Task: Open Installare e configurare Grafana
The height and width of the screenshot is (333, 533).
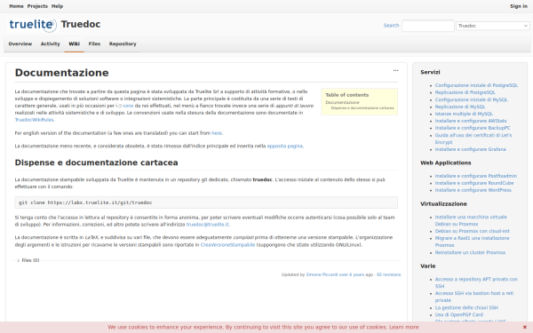Action: pyautogui.click(x=470, y=149)
